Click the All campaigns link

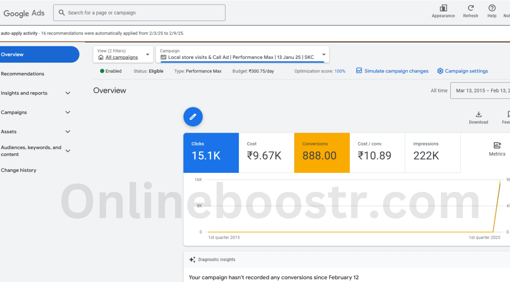(x=122, y=57)
